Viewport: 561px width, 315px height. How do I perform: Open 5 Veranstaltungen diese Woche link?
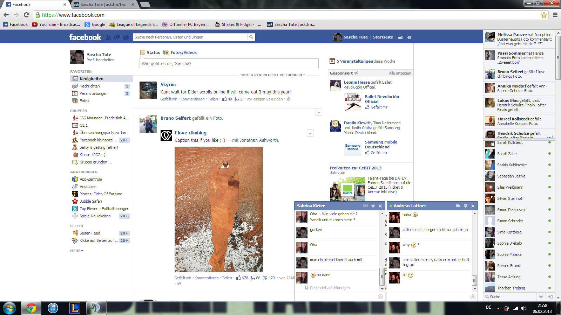(366, 61)
